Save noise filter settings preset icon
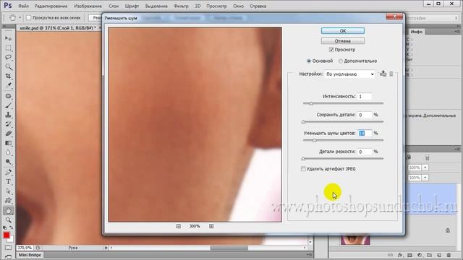The width and height of the screenshot is (463, 260). click(383, 74)
